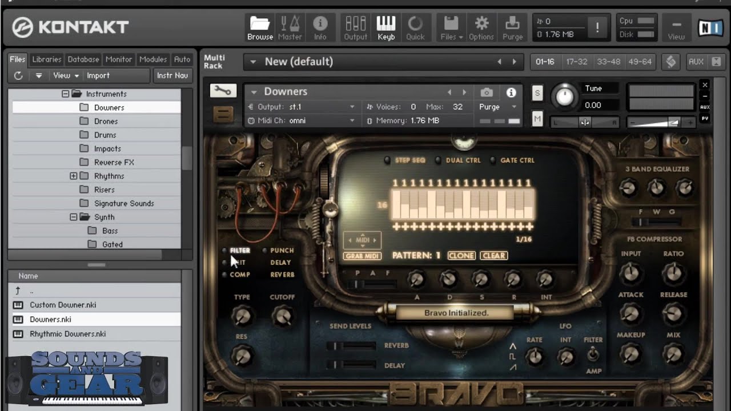
Task: Go up one folder level
Action: click(x=18, y=291)
